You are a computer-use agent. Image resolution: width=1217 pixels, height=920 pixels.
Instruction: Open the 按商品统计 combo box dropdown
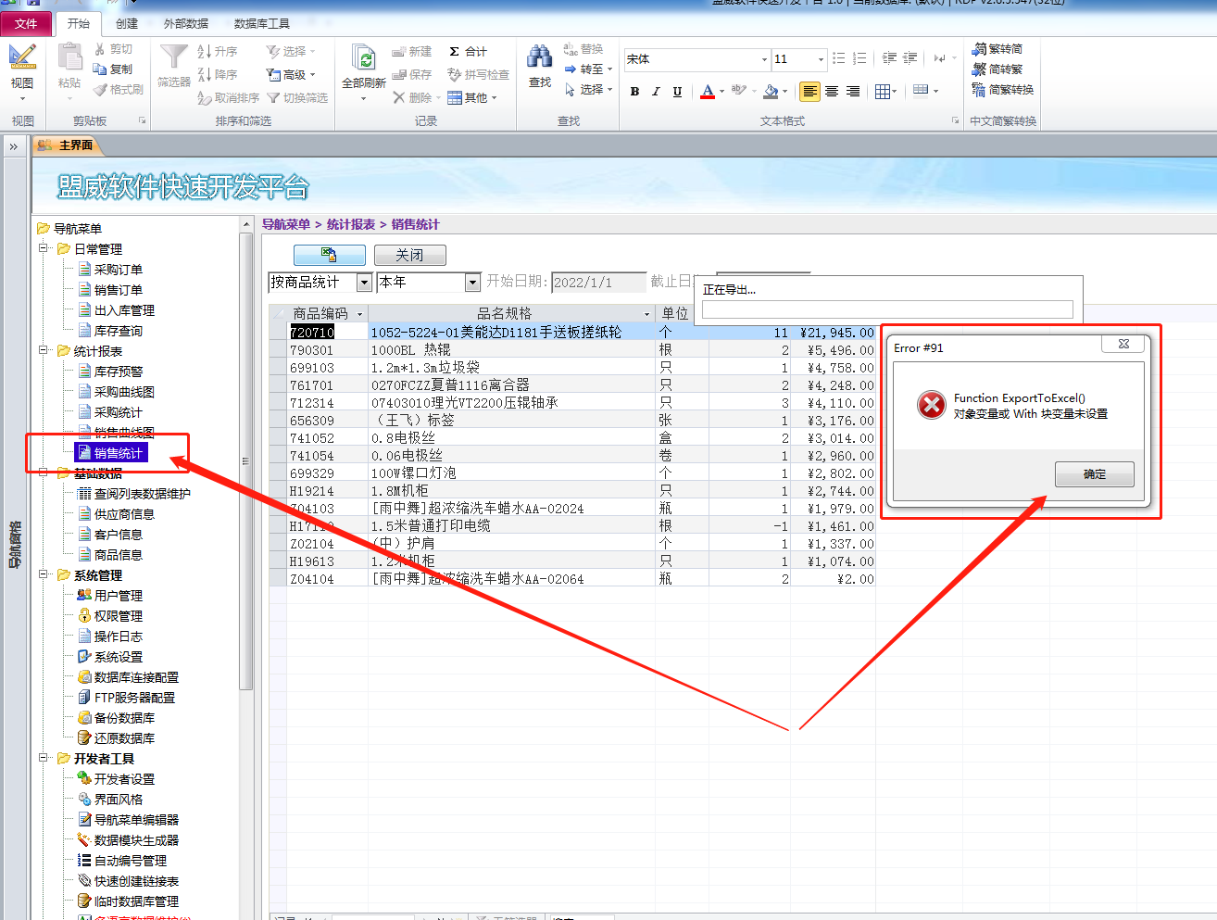pos(364,283)
